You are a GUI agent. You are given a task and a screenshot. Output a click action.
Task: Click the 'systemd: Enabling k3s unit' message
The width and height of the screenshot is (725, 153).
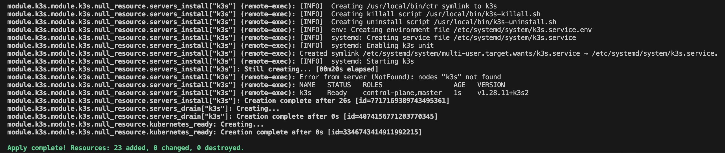point(383,46)
